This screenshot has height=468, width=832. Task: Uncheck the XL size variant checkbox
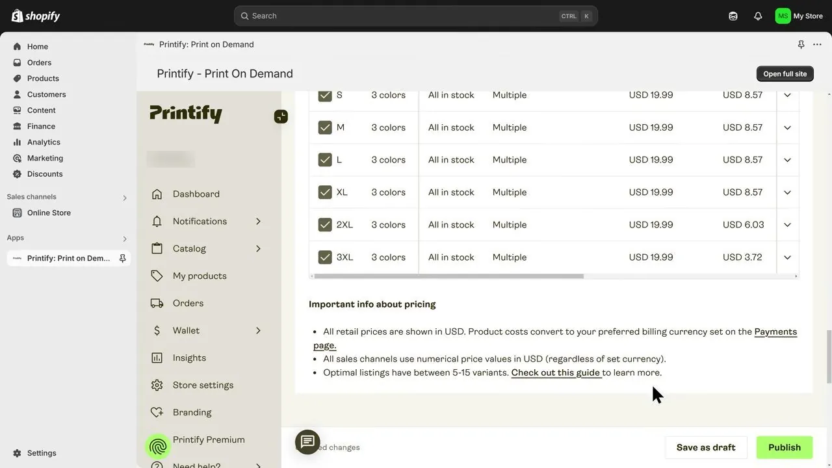[x=325, y=192]
